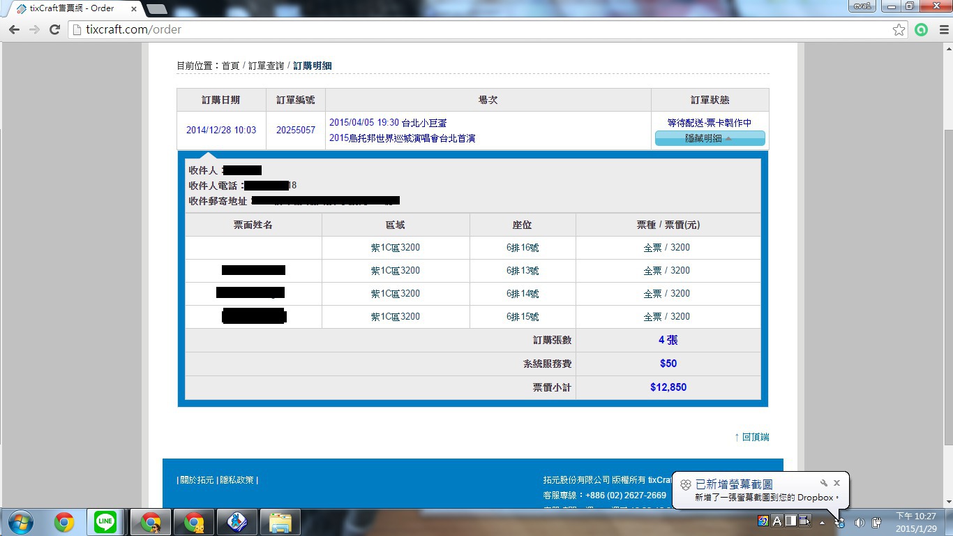
Task: Click the green extension icon in toolbar
Action: click(x=922, y=30)
